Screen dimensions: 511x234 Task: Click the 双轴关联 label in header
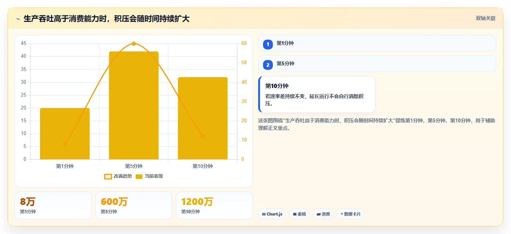coord(486,18)
